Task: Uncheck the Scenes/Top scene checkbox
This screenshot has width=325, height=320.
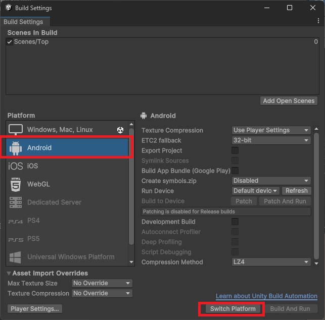Action: point(10,42)
